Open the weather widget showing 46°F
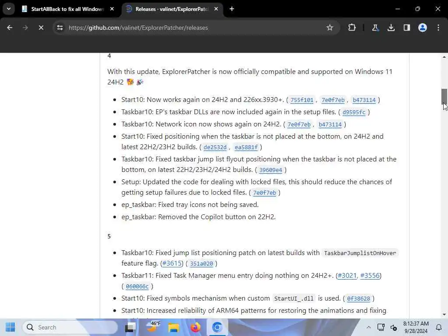This screenshot has width=448, height=336. [x=153, y=327]
